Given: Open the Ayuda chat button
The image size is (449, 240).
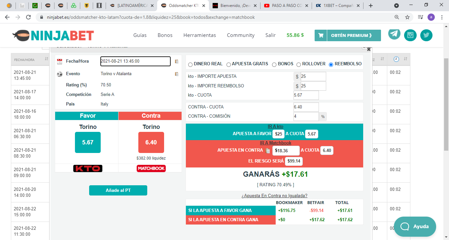Looking at the screenshot, I should coord(415,226).
